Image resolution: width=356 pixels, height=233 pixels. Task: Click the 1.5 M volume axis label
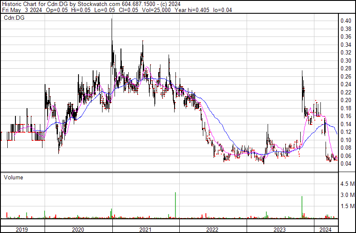pyautogui.click(x=347, y=206)
